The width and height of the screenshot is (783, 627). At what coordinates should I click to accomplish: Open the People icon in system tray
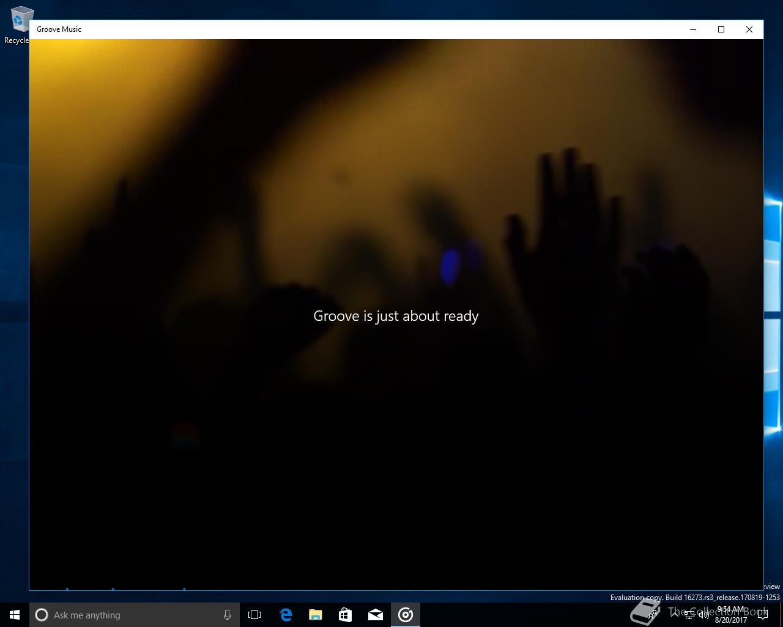(654, 615)
